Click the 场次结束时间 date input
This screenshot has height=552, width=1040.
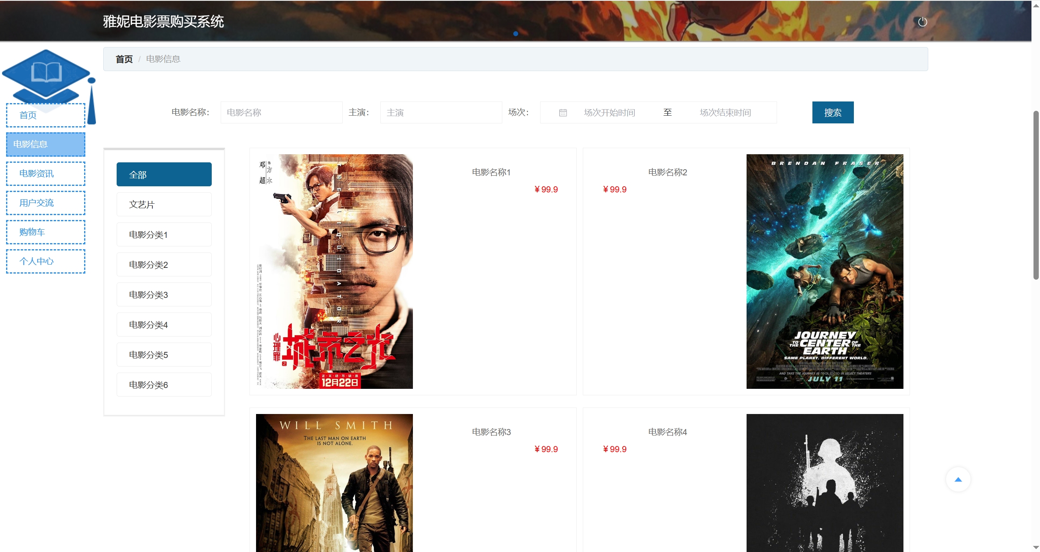(725, 112)
